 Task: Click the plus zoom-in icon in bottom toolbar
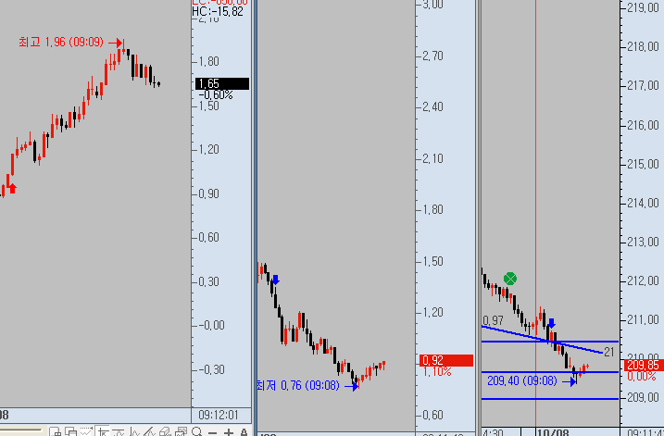coord(228,431)
